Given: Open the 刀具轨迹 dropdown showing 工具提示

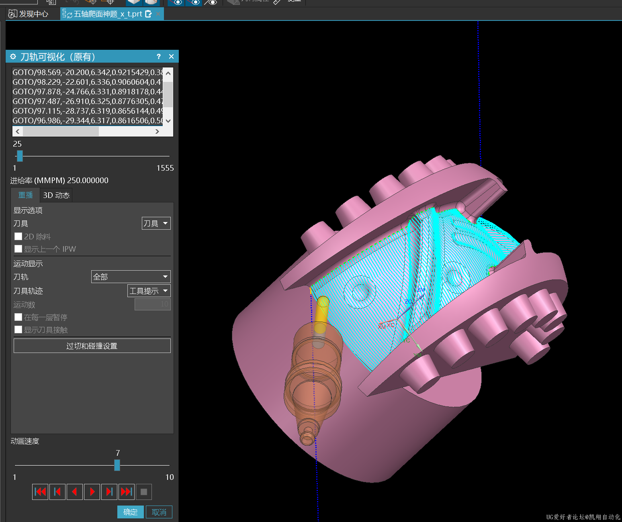Looking at the screenshot, I should coord(149,291).
